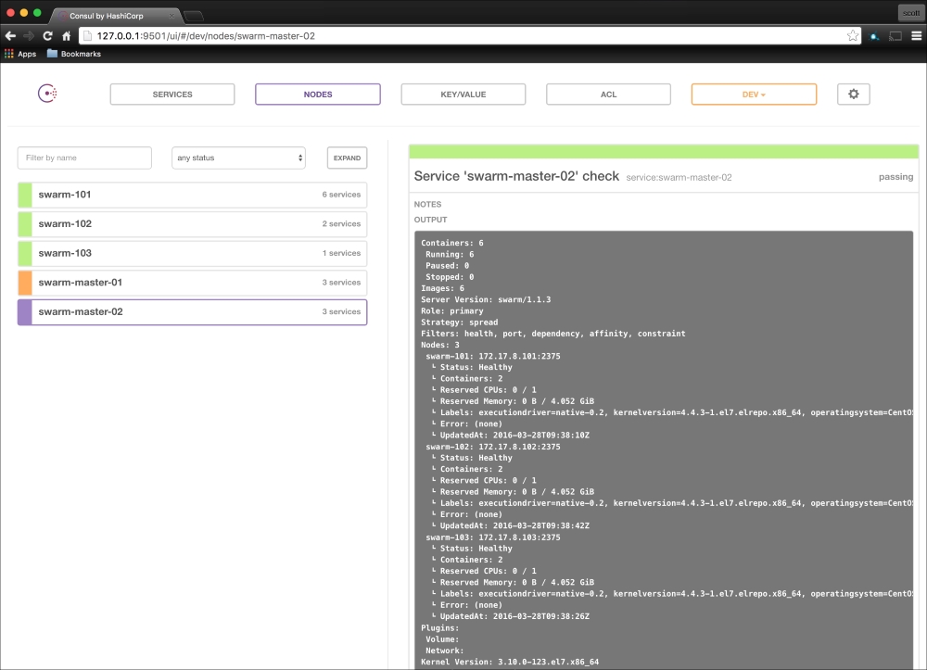Reload the page with the refresh icon

click(x=47, y=35)
